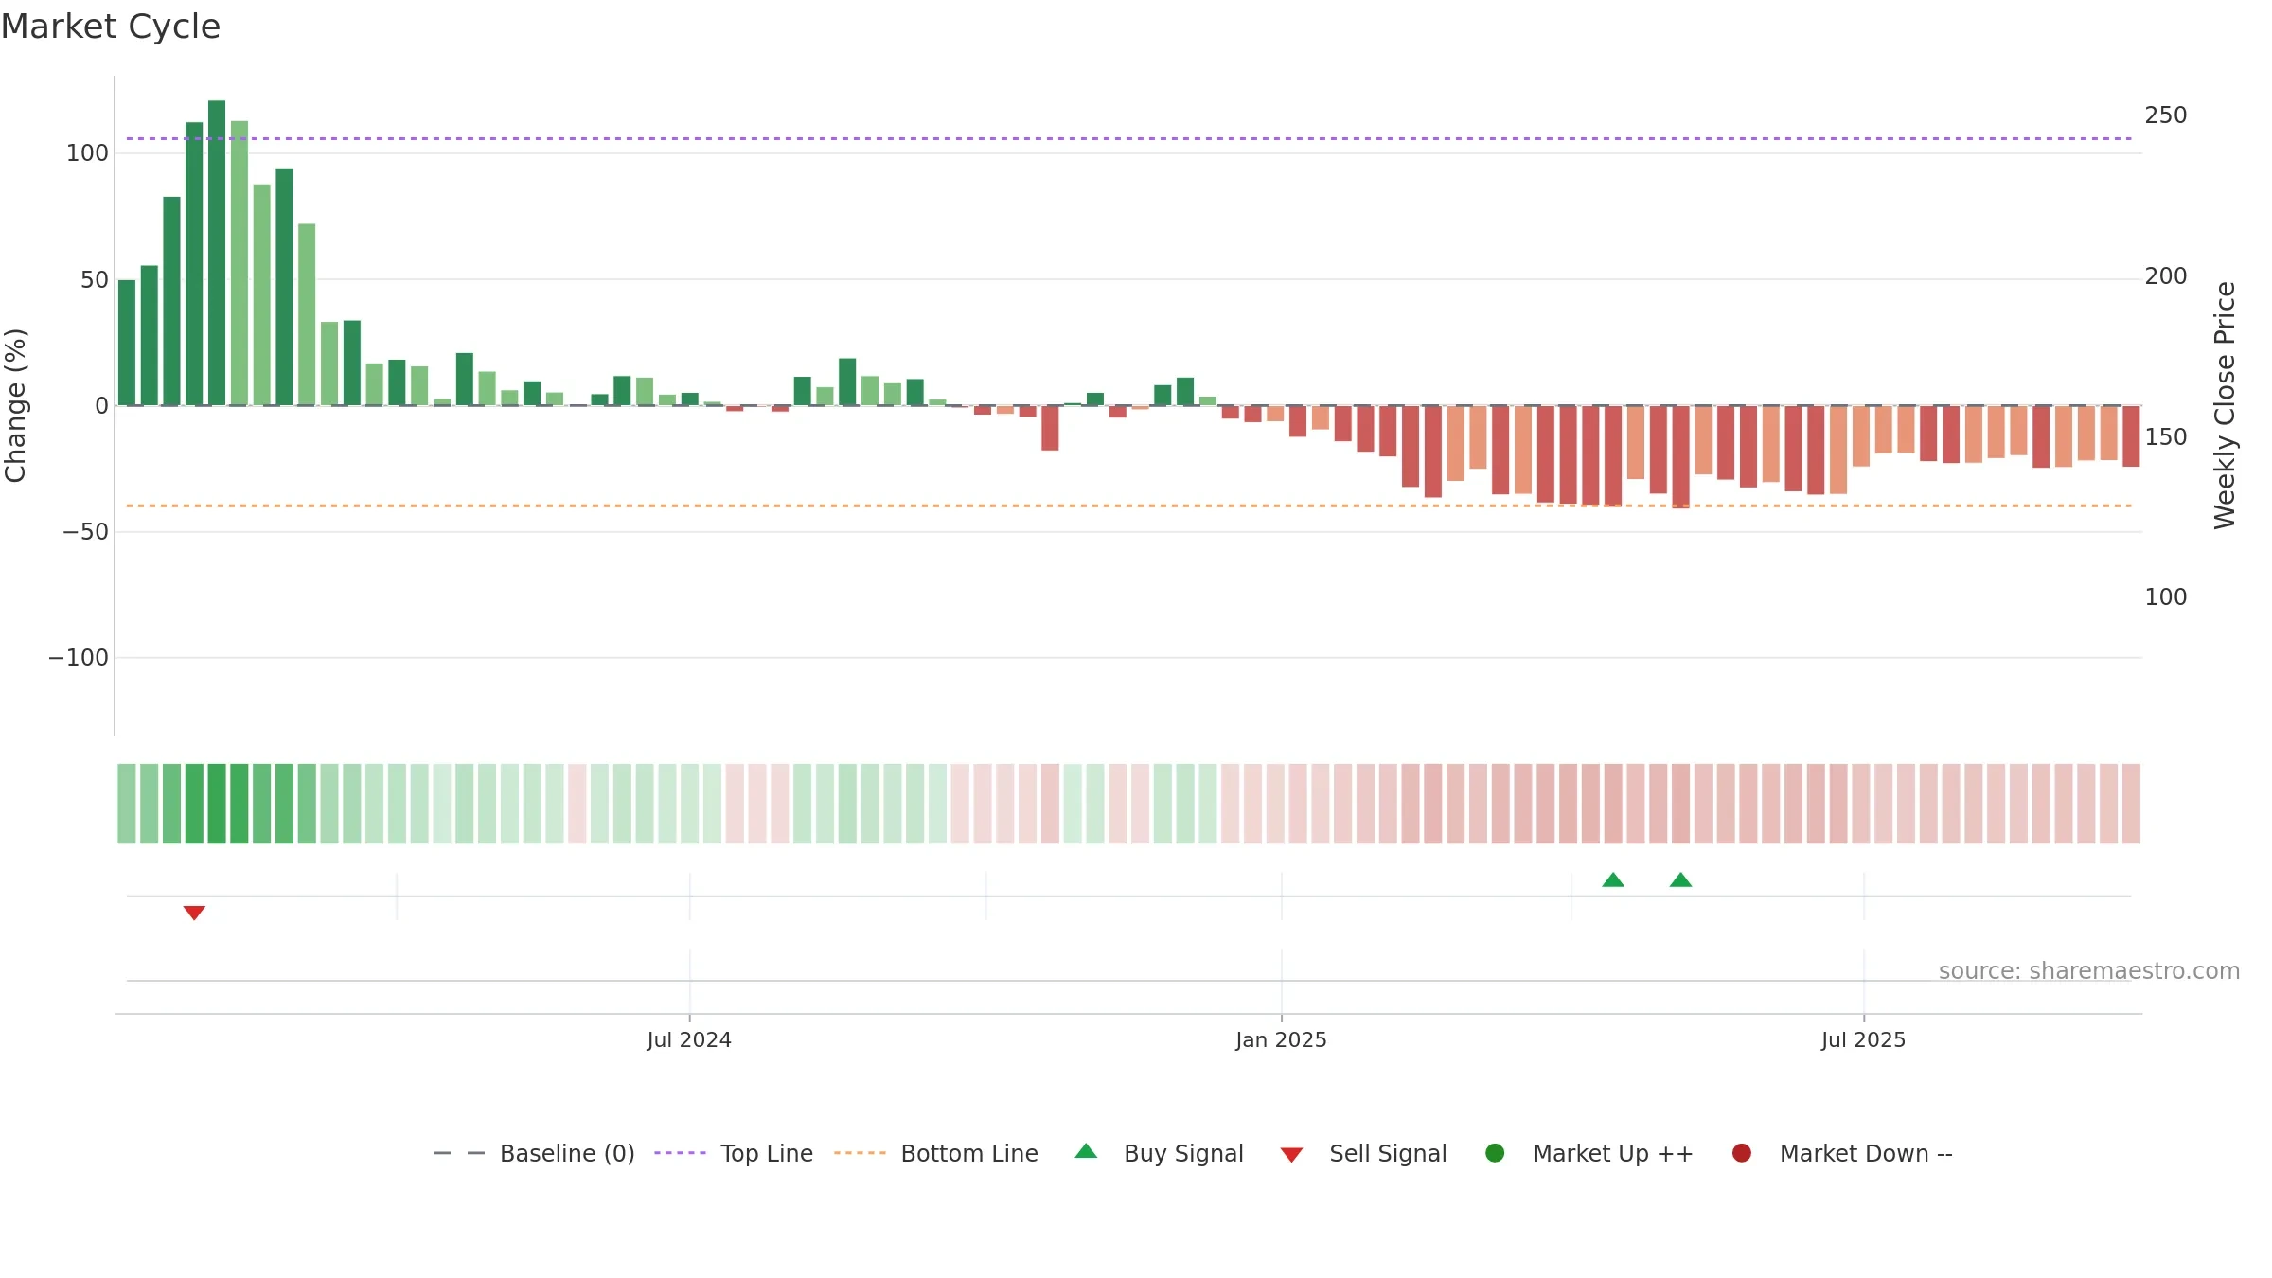Click the dark red Market Down circle in legend

point(1741,1153)
